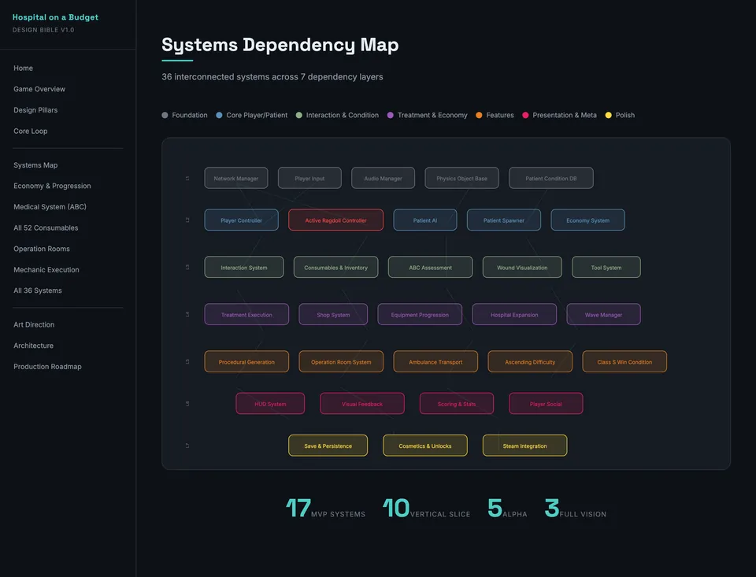Click the purple Treatment & Economy legend dot

pos(391,115)
